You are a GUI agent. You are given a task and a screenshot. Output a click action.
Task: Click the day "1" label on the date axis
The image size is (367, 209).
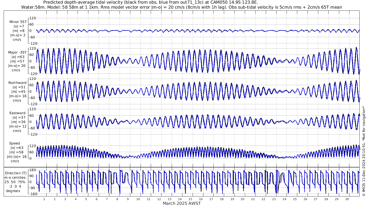pyautogui.click(x=44, y=199)
